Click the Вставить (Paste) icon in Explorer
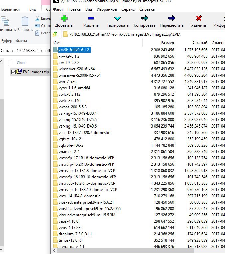This screenshot has width=225, height=254. (25, 21)
